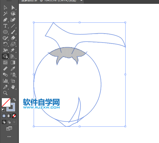Image resolution: width=159 pixels, height=143 pixels.
Task: Select the Lasso tool
Action: click(13, 14)
